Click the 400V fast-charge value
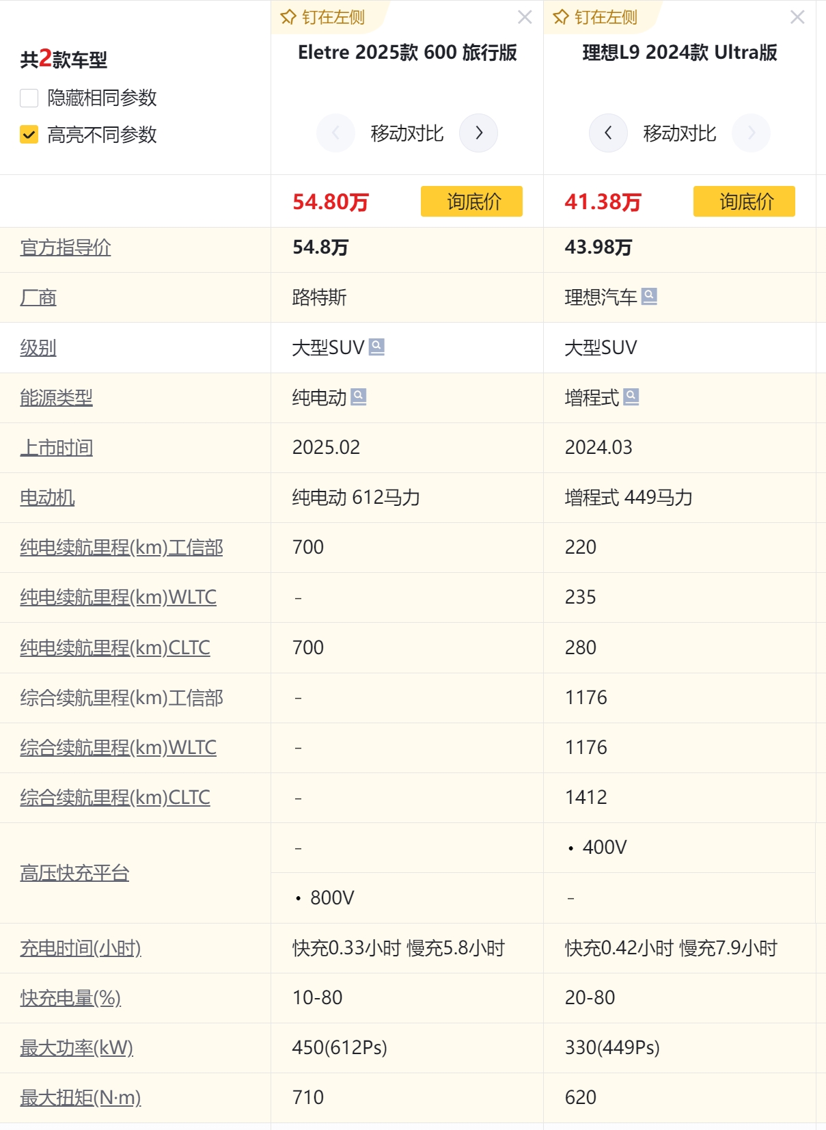Viewport: 826px width, 1130px height. [605, 847]
